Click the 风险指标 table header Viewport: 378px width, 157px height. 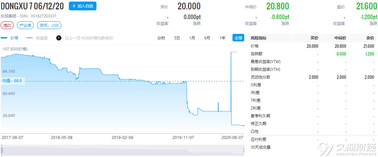(259, 38)
